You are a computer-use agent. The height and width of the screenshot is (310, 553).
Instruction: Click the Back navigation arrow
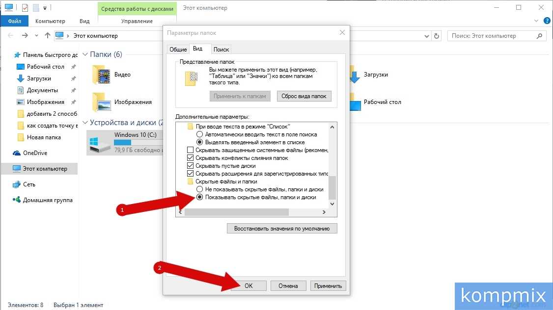[11, 36]
